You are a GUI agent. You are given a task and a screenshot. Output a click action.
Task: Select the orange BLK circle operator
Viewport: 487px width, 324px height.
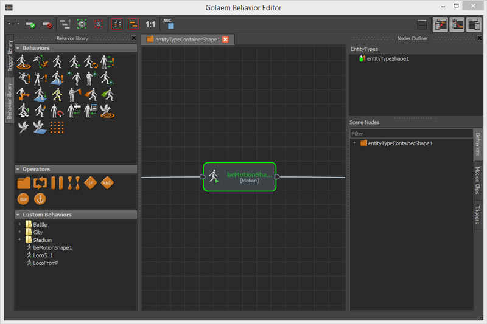click(24, 199)
